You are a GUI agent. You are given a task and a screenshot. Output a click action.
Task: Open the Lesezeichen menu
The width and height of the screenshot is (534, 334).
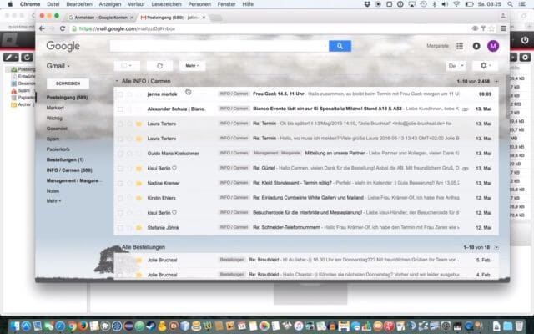point(166,4)
